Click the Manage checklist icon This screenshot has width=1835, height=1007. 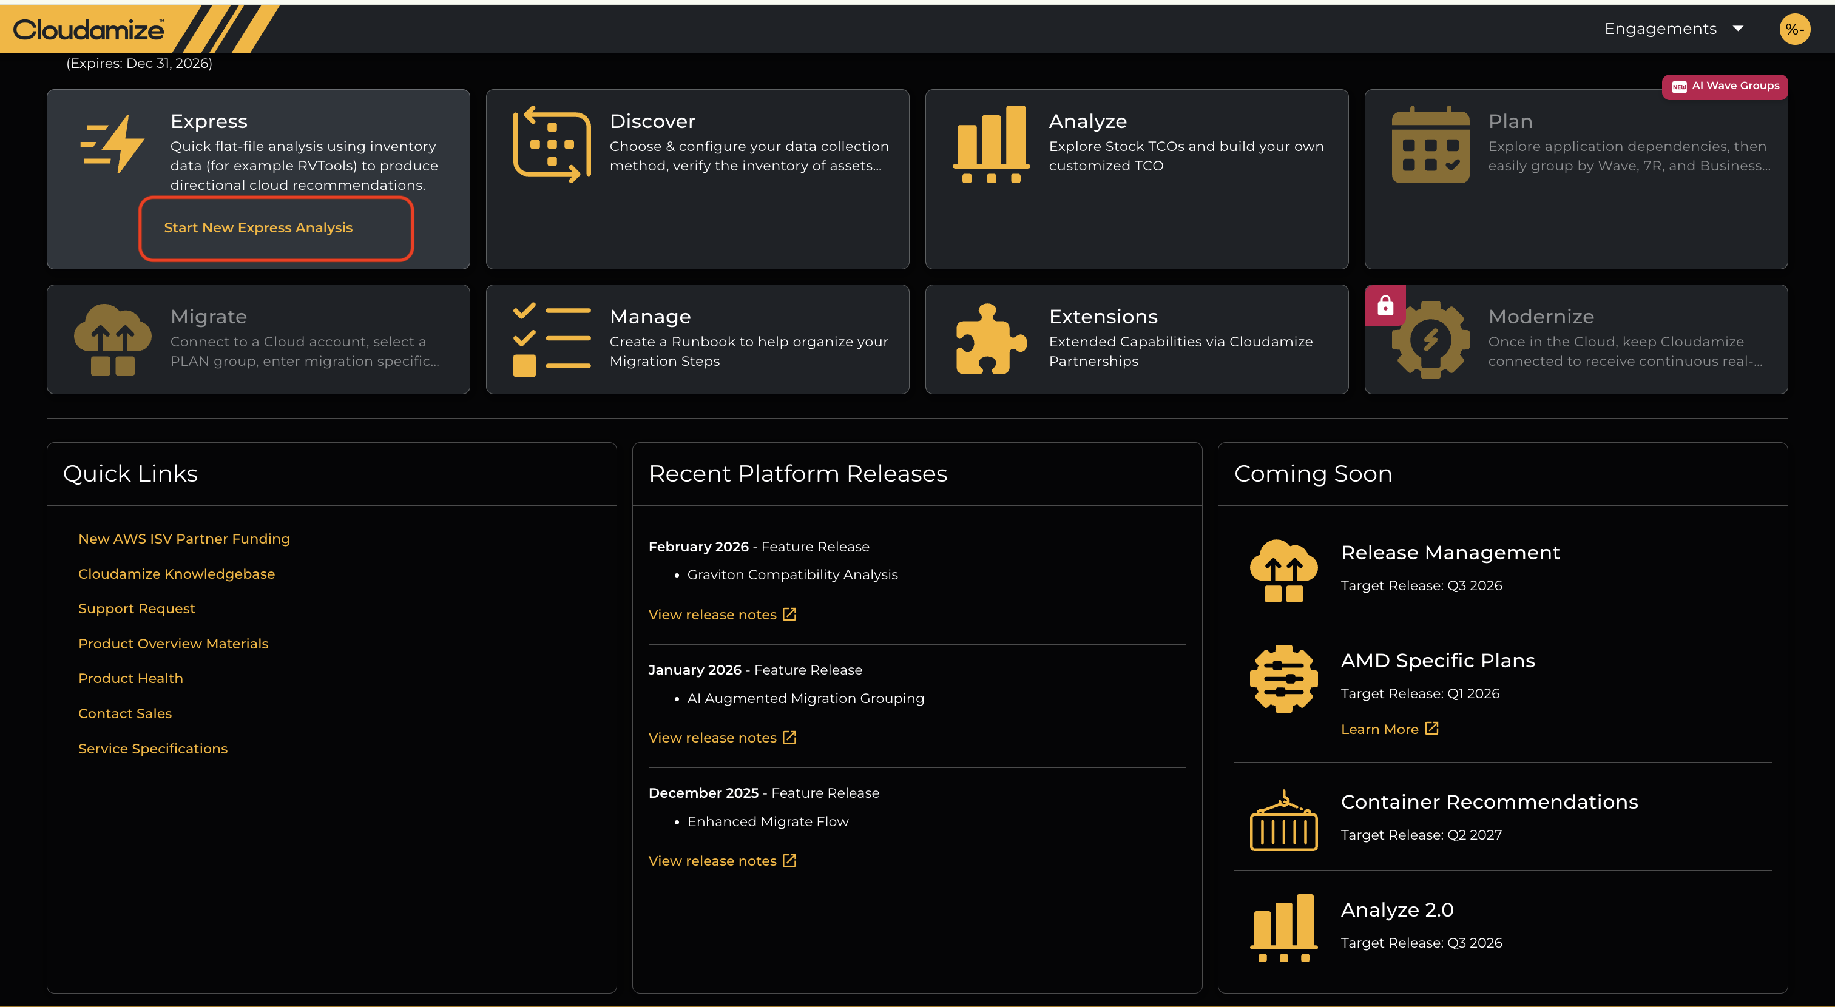552,340
